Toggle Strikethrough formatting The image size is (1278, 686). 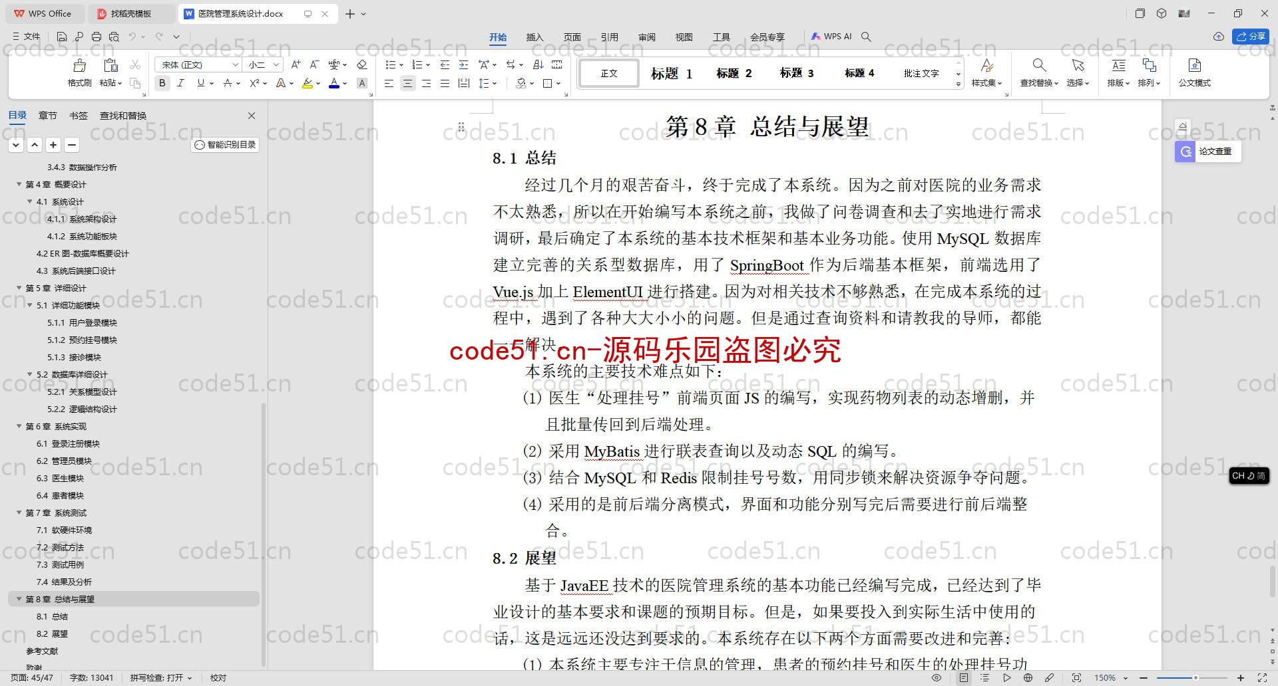pos(228,83)
